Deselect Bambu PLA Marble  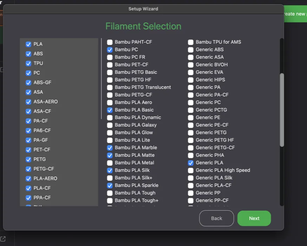[110, 148]
